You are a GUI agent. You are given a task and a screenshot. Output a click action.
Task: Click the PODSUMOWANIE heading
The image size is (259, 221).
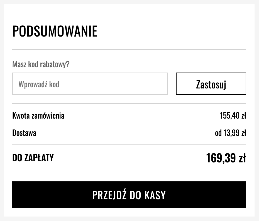55,31
